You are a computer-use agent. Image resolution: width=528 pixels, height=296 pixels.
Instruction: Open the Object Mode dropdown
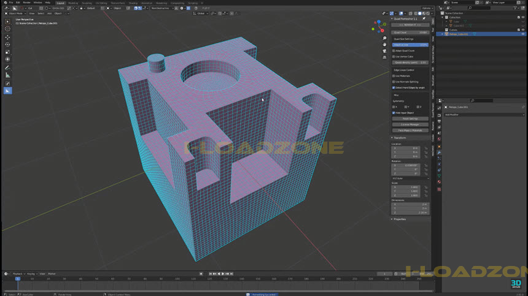pos(14,13)
